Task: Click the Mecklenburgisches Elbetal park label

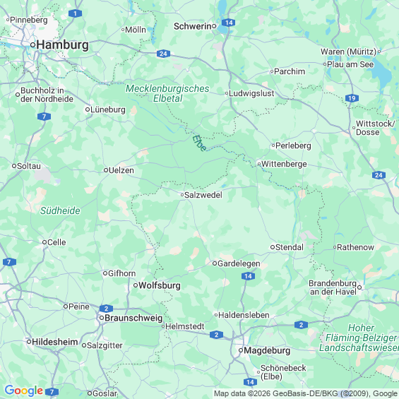Action: coord(167,93)
